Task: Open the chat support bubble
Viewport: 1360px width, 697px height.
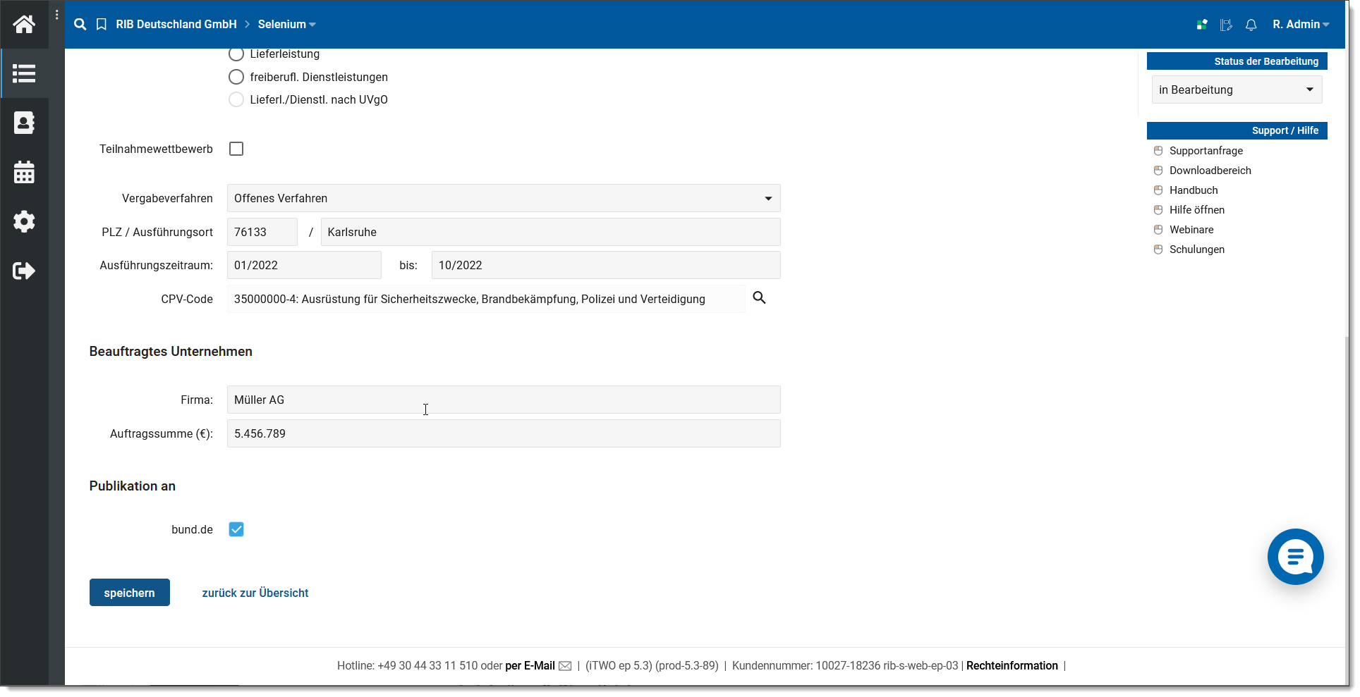Action: [1295, 557]
